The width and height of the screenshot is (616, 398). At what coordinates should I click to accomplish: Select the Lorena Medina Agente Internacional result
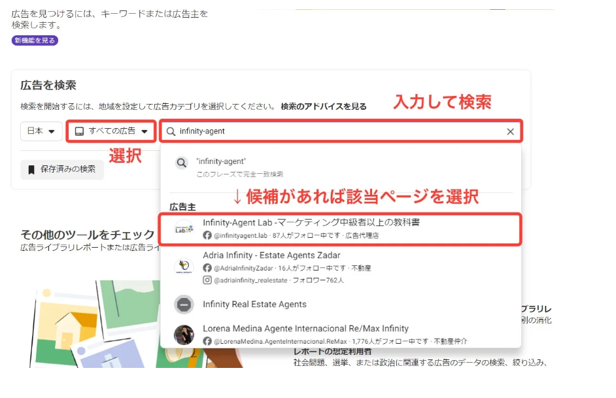341,335
